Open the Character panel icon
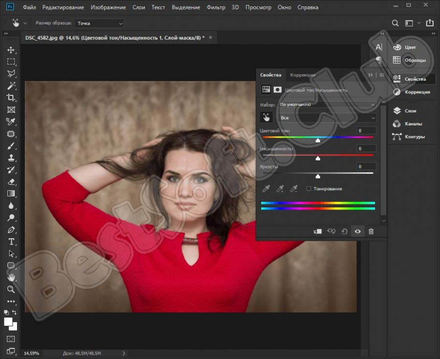 click(x=379, y=47)
